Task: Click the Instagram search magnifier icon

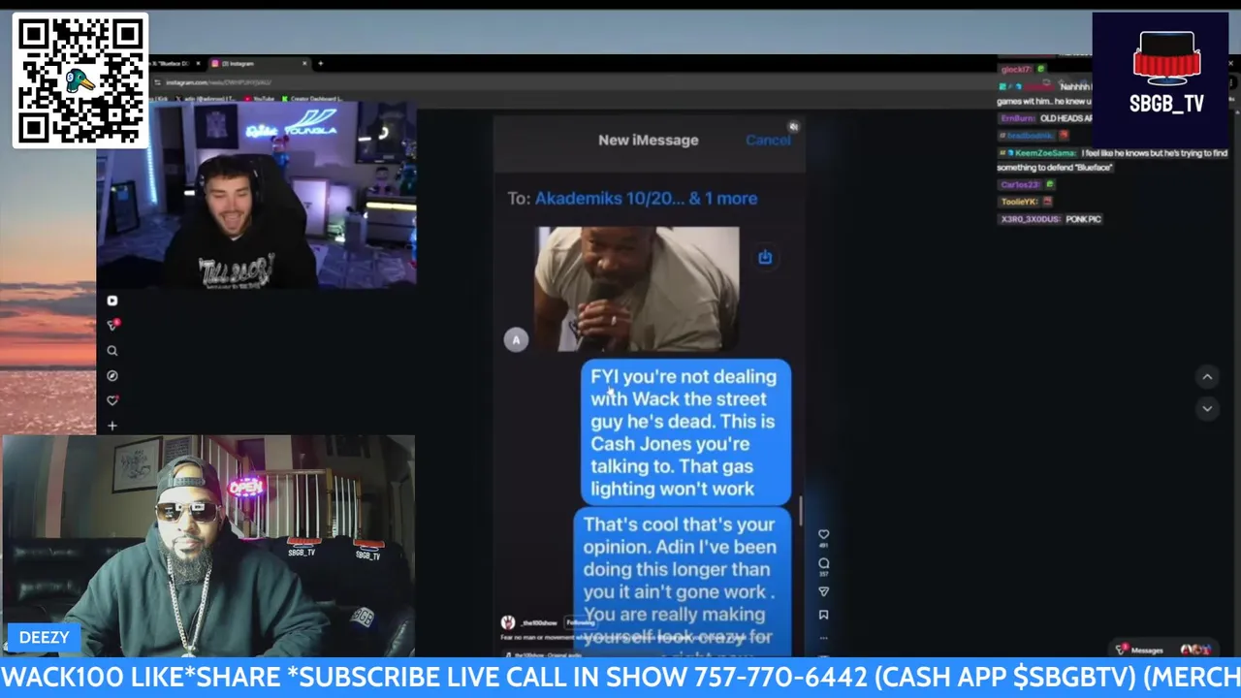Action: tap(112, 351)
